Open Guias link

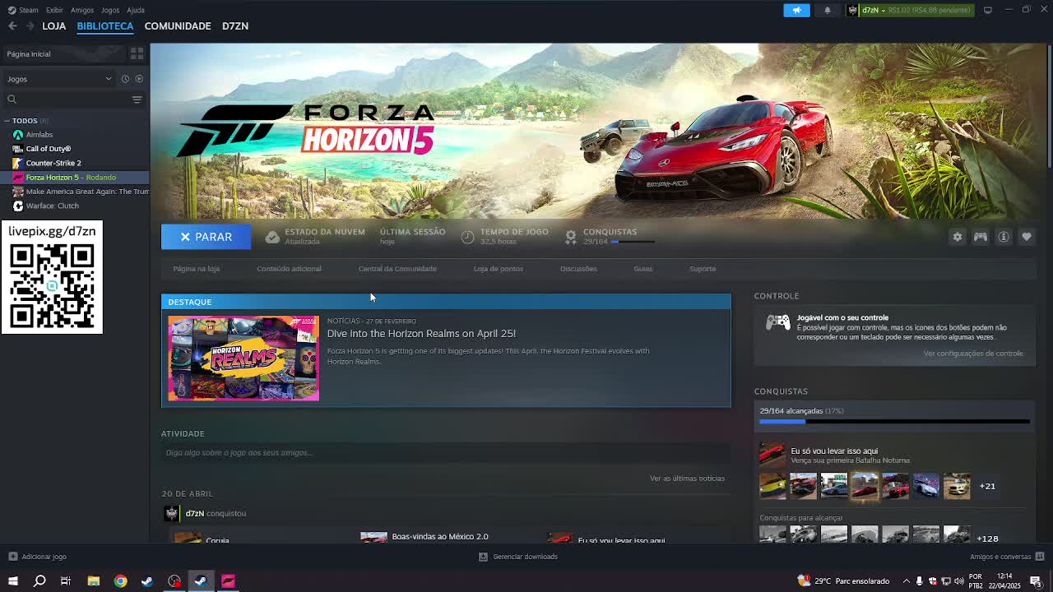642,269
